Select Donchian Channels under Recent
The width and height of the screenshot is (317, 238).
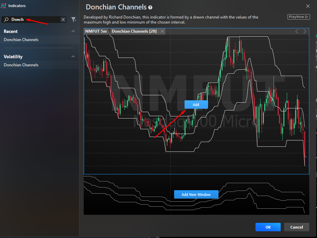coord(21,40)
